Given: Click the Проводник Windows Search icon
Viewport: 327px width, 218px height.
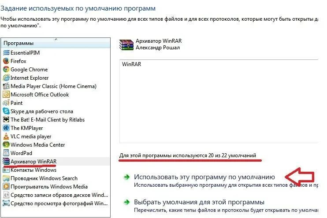Looking at the screenshot, I should [x=6, y=178].
